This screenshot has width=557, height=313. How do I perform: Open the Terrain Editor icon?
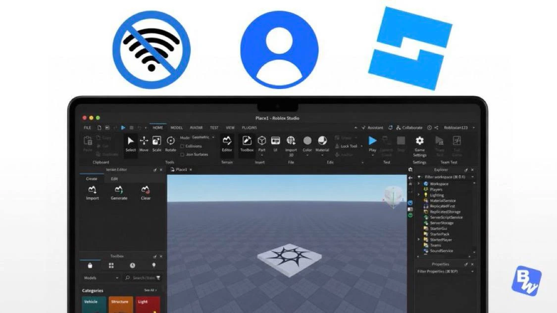coord(227,144)
